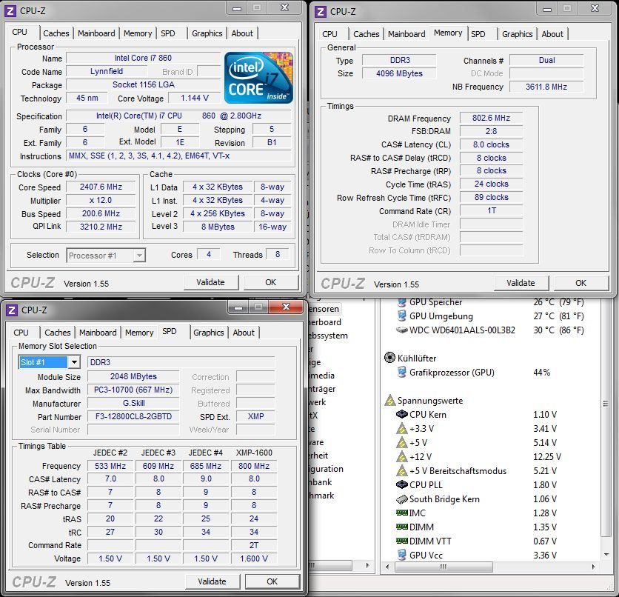Click the QPI Link 3210.2 MHz value
619x597 pixels.
click(x=101, y=227)
